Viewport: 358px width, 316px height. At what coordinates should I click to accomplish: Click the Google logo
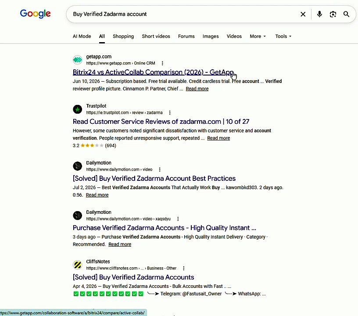pyautogui.click(x=35, y=14)
